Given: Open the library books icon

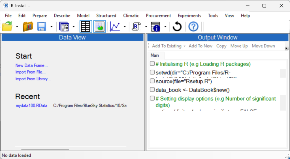Looking at the screenshot, I should pyautogui.click(x=28, y=27).
